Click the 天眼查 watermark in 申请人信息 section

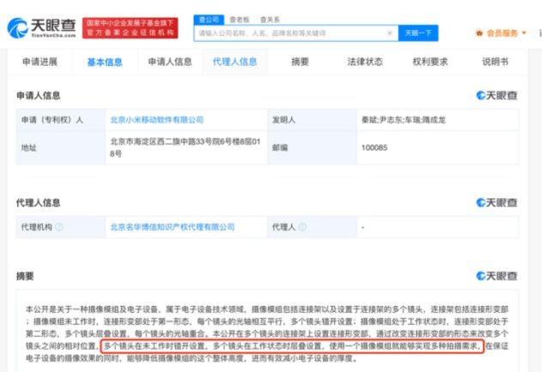497,95
